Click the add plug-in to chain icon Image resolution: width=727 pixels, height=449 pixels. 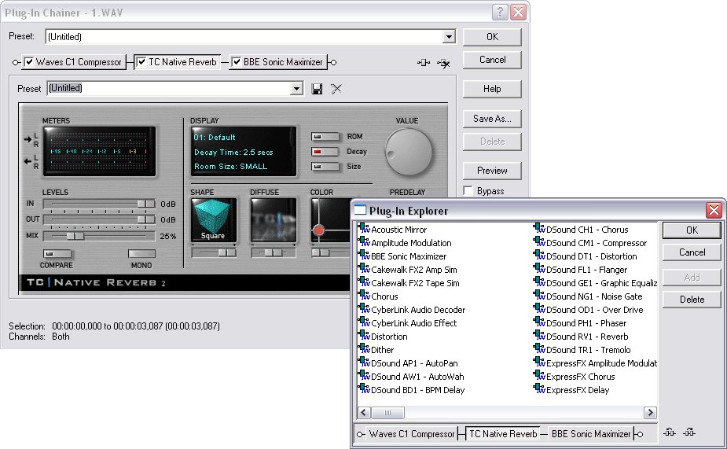click(424, 63)
